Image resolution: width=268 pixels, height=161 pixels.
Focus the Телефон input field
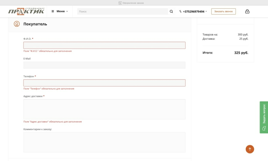pyautogui.click(x=104, y=83)
